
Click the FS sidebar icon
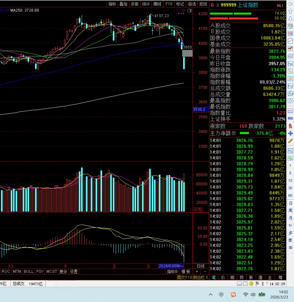coord(290,151)
